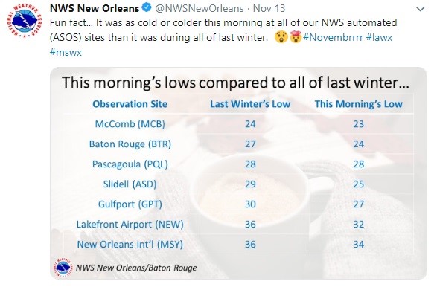Click the McComb (MCB) row label
The image size is (434, 287).
click(130, 124)
